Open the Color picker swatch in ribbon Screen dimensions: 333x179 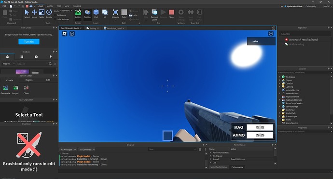(x=124, y=12)
